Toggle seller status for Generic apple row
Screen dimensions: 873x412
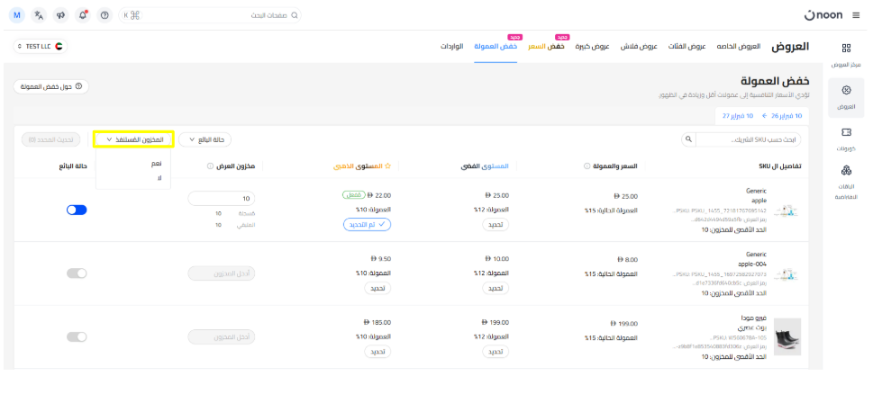[77, 210]
